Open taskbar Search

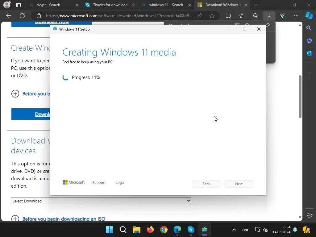(123, 230)
